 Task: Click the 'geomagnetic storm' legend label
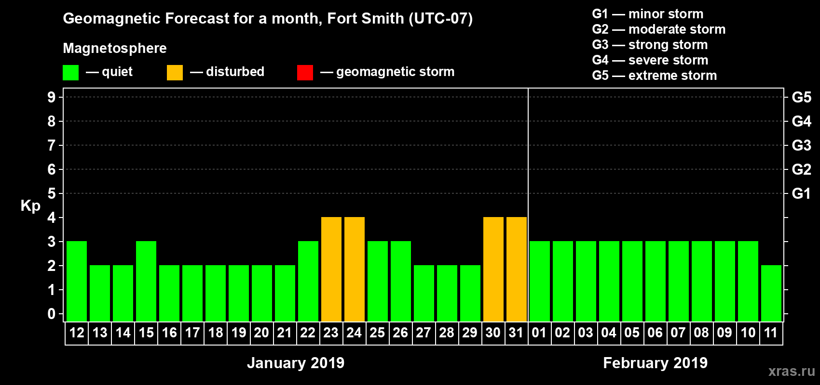click(x=395, y=72)
